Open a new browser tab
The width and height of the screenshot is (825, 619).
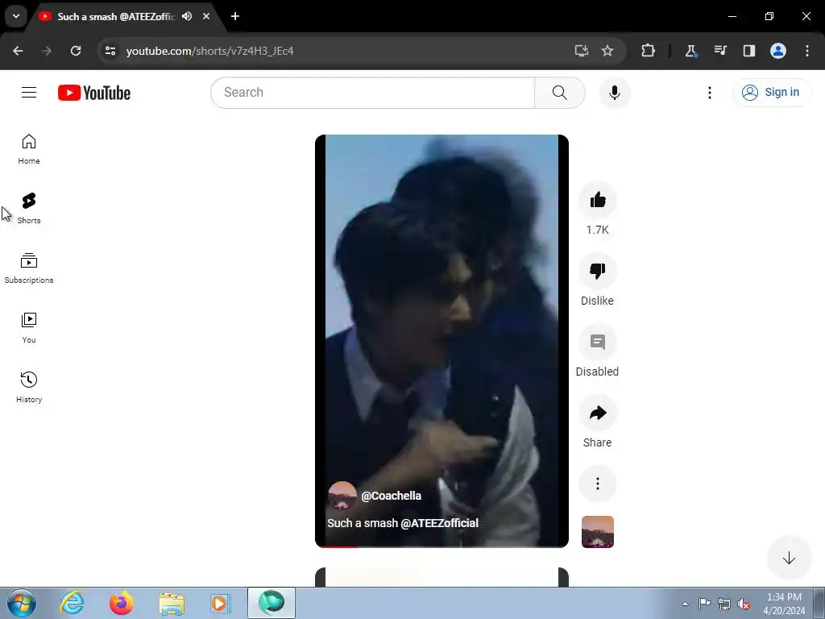[235, 16]
